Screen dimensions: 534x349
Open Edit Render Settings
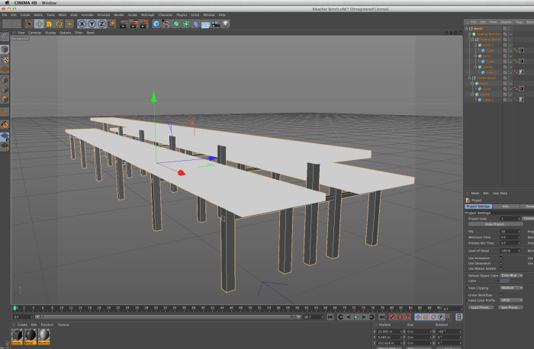144,24
